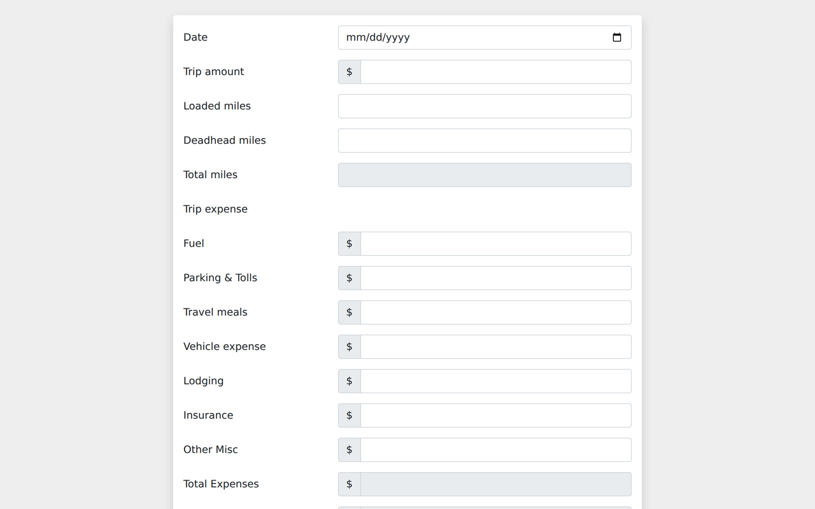815x509 pixels.
Task: Click inside the Vehicle expense field
Action: (x=495, y=347)
